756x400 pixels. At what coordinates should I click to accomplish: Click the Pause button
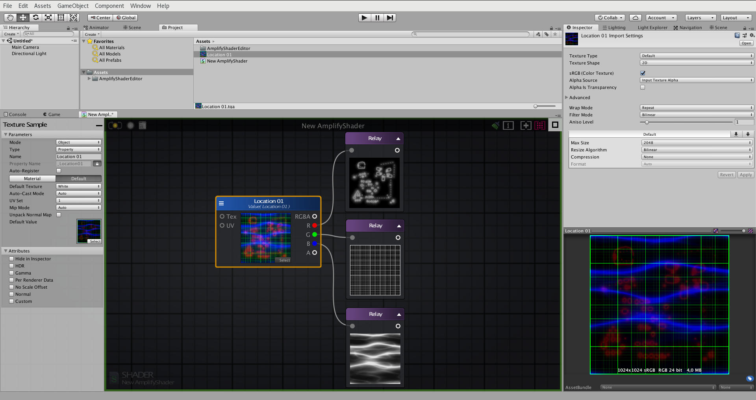(377, 18)
